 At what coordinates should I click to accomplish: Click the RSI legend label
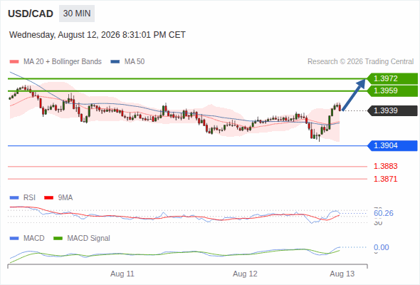[29, 198]
